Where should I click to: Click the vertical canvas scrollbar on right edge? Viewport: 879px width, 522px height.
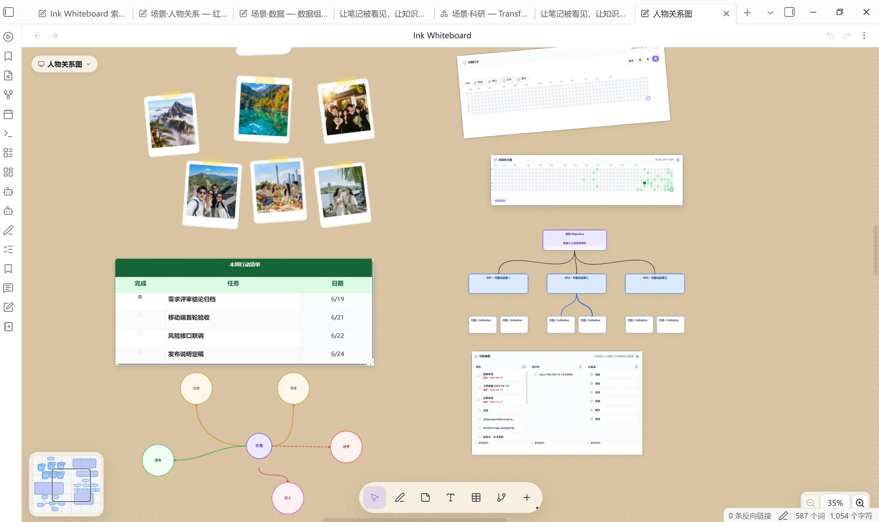click(876, 250)
